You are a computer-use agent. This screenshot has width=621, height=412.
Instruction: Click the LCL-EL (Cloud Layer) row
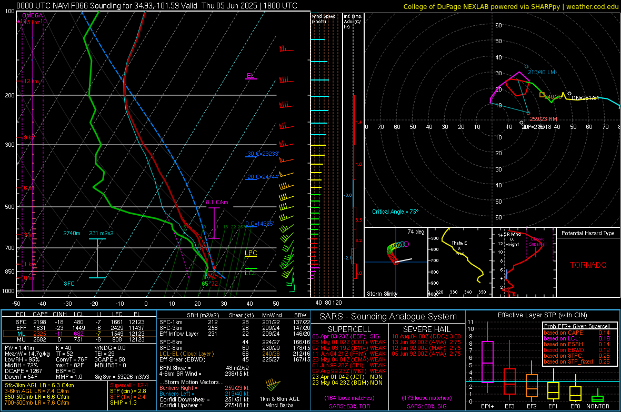(x=235, y=354)
